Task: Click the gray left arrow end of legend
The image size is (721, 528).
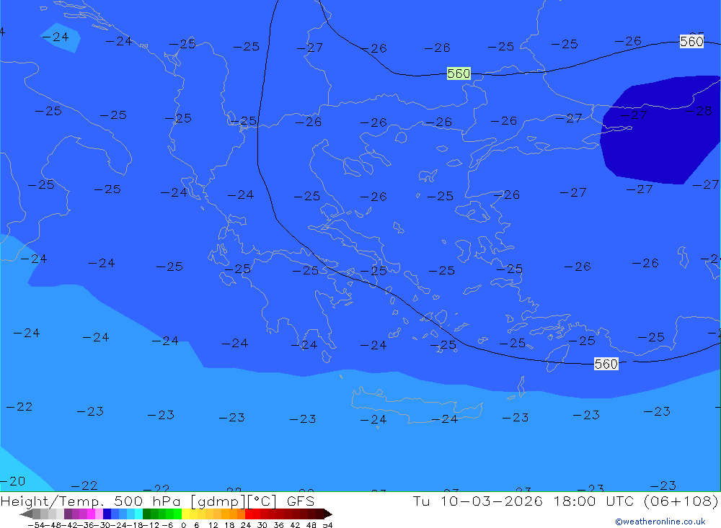Action: [x=26, y=514]
